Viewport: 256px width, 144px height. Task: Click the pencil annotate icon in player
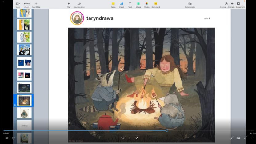232,138
